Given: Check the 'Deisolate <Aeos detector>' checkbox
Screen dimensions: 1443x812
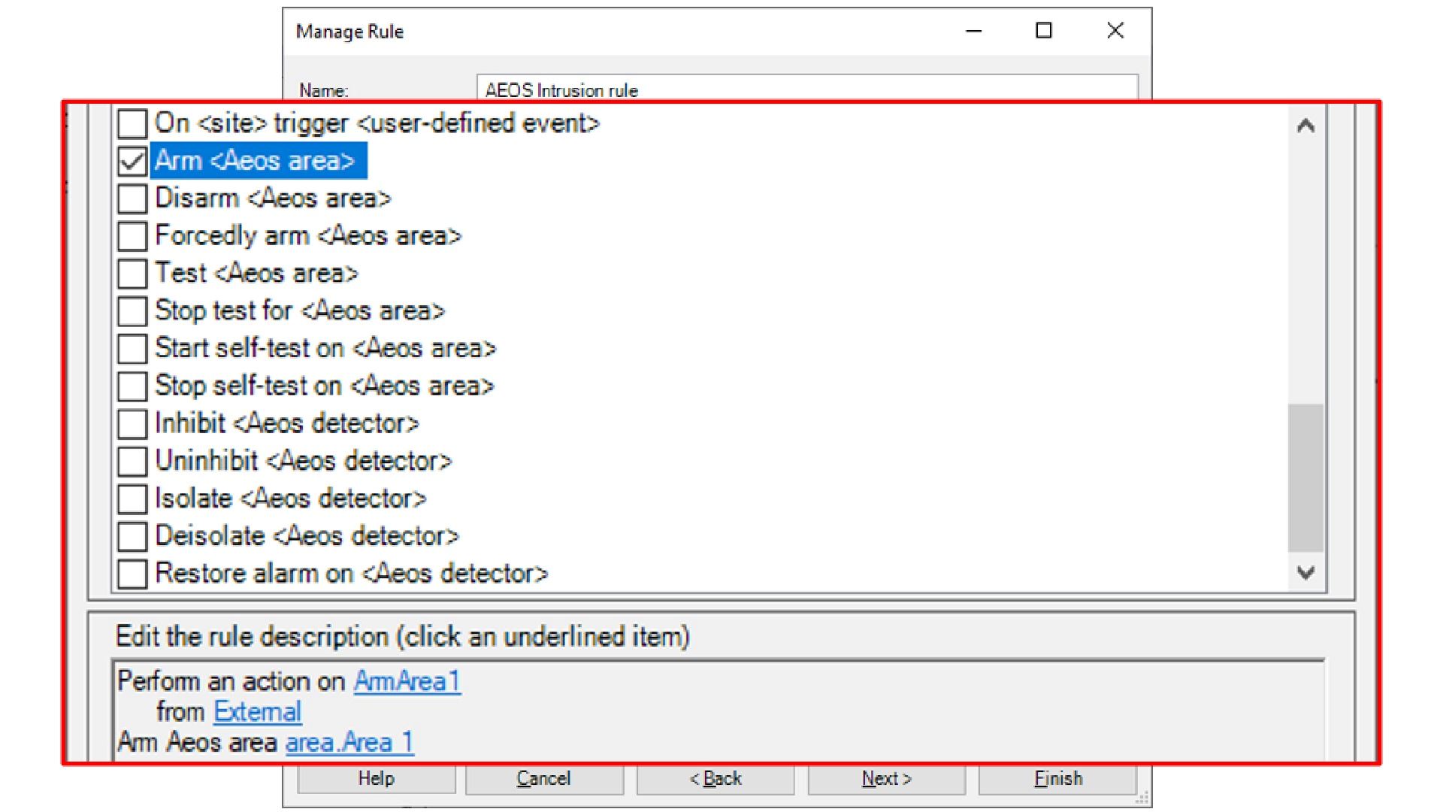Looking at the screenshot, I should click(x=132, y=537).
